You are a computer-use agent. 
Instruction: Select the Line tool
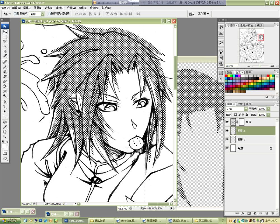(5, 116)
